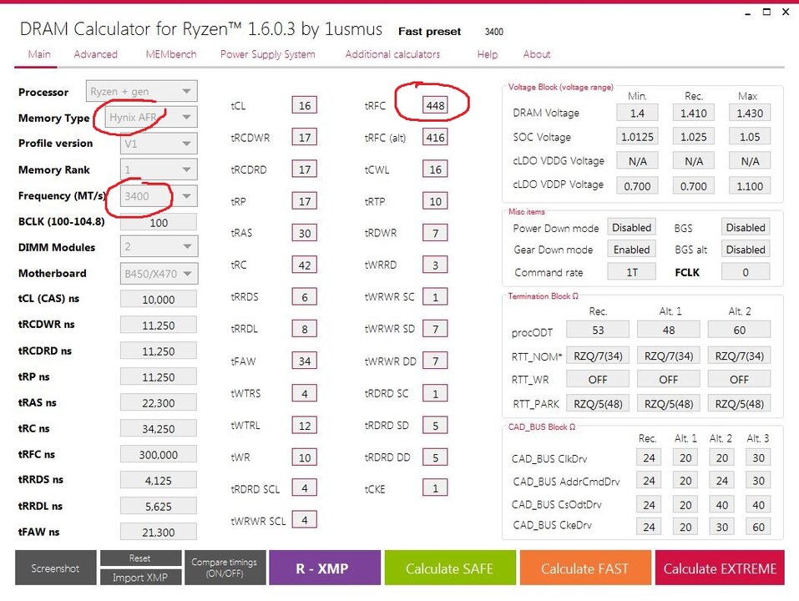Expand the Profile version dropdown

coord(159,144)
